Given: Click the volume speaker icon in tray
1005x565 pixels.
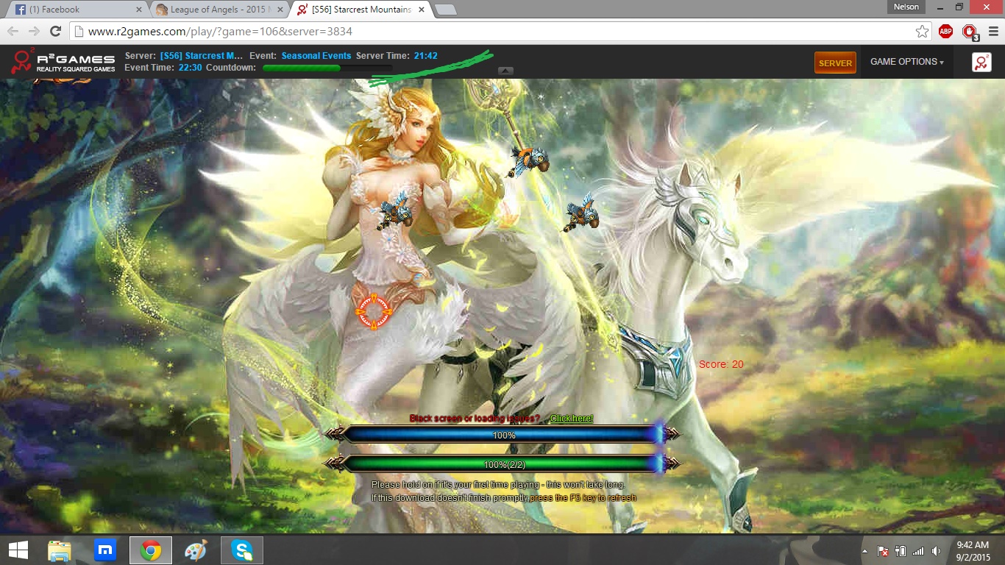Looking at the screenshot, I should [936, 551].
